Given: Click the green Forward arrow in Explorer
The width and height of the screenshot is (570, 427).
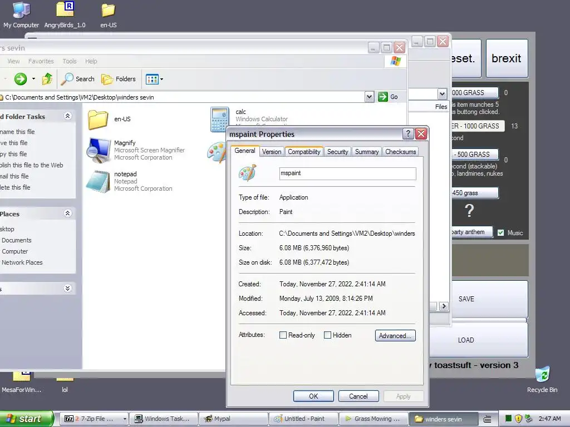Looking at the screenshot, I should (x=21, y=79).
